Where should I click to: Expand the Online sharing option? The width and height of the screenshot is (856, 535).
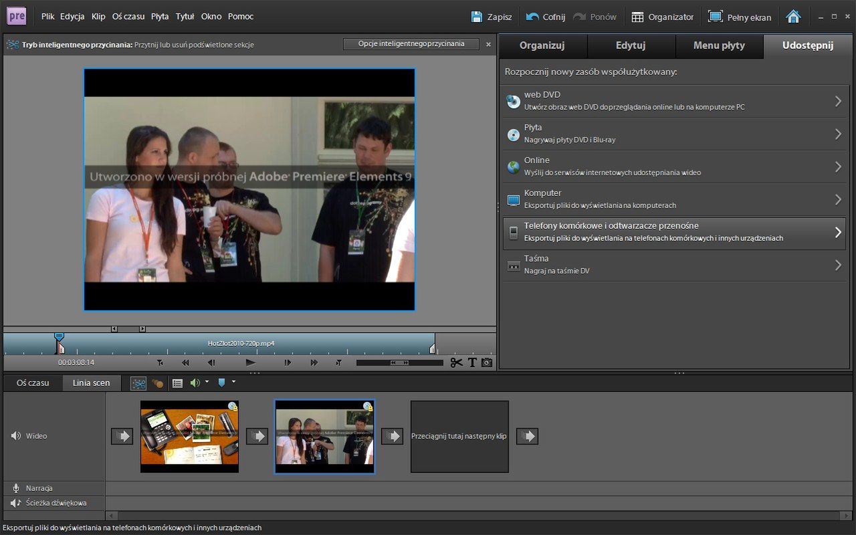coord(674,167)
